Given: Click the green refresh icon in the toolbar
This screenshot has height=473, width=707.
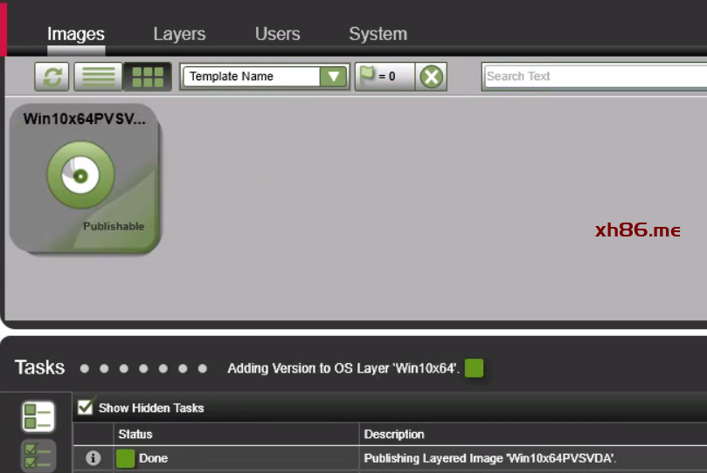Looking at the screenshot, I should click(x=52, y=77).
